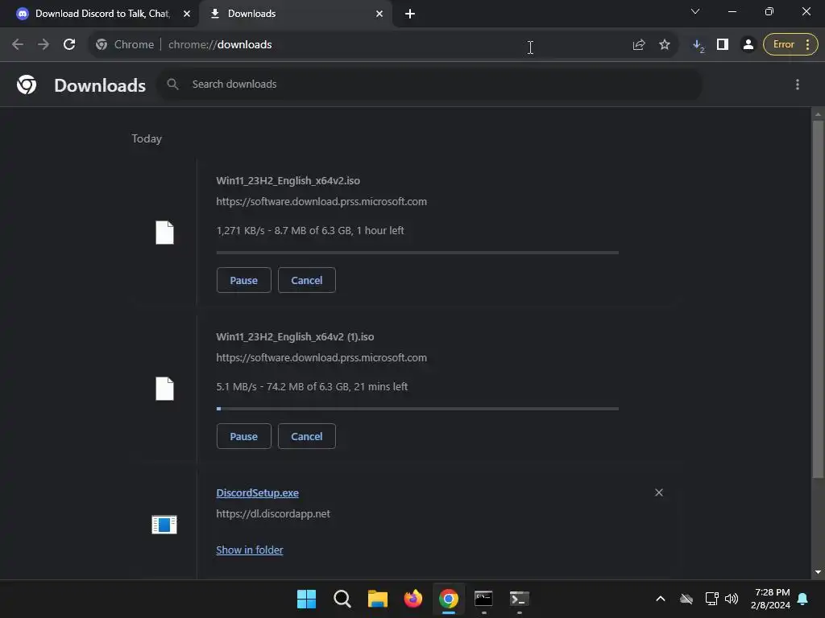Screen dimensions: 825x618
Task: Open the Chrome profile menu
Action: (x=748, y=45)
